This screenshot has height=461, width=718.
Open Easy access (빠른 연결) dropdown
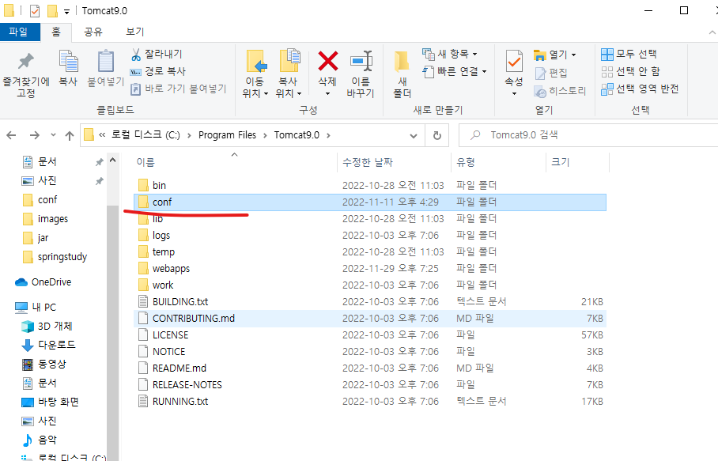(454, 71)
